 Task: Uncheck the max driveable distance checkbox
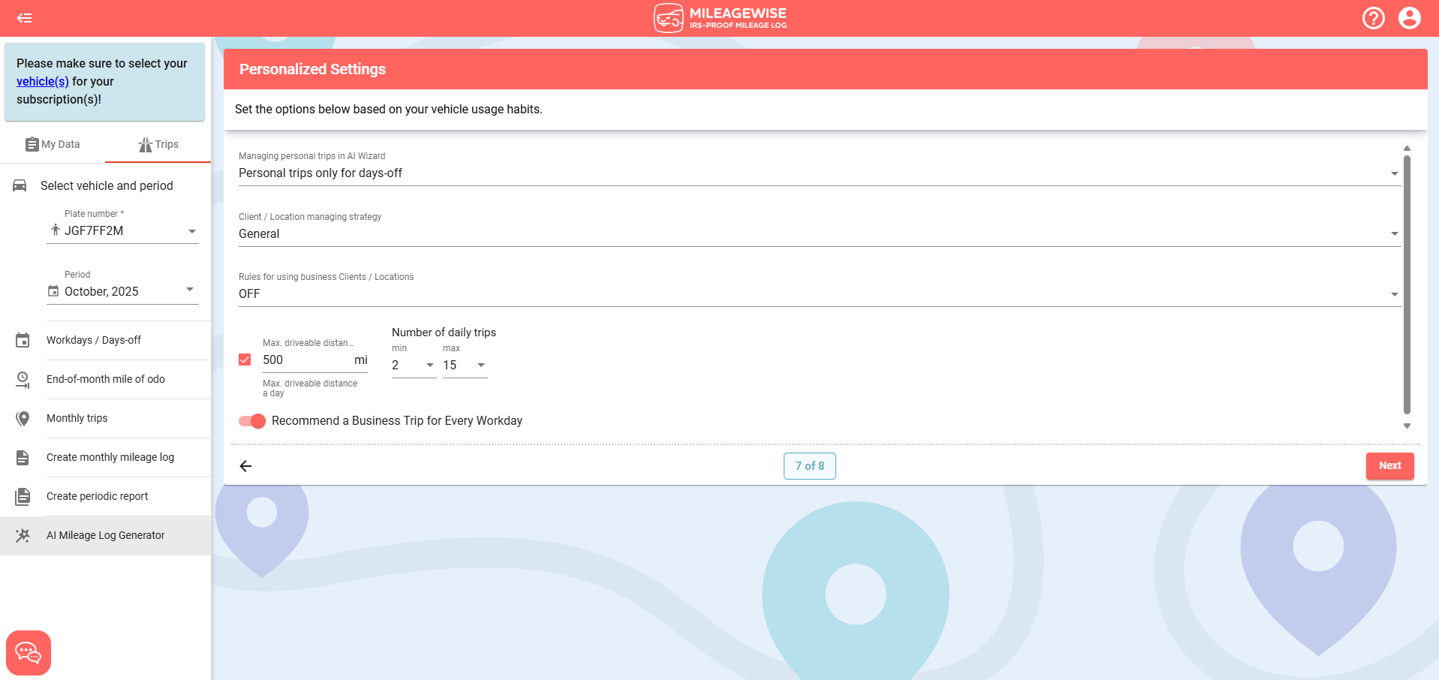244,360
